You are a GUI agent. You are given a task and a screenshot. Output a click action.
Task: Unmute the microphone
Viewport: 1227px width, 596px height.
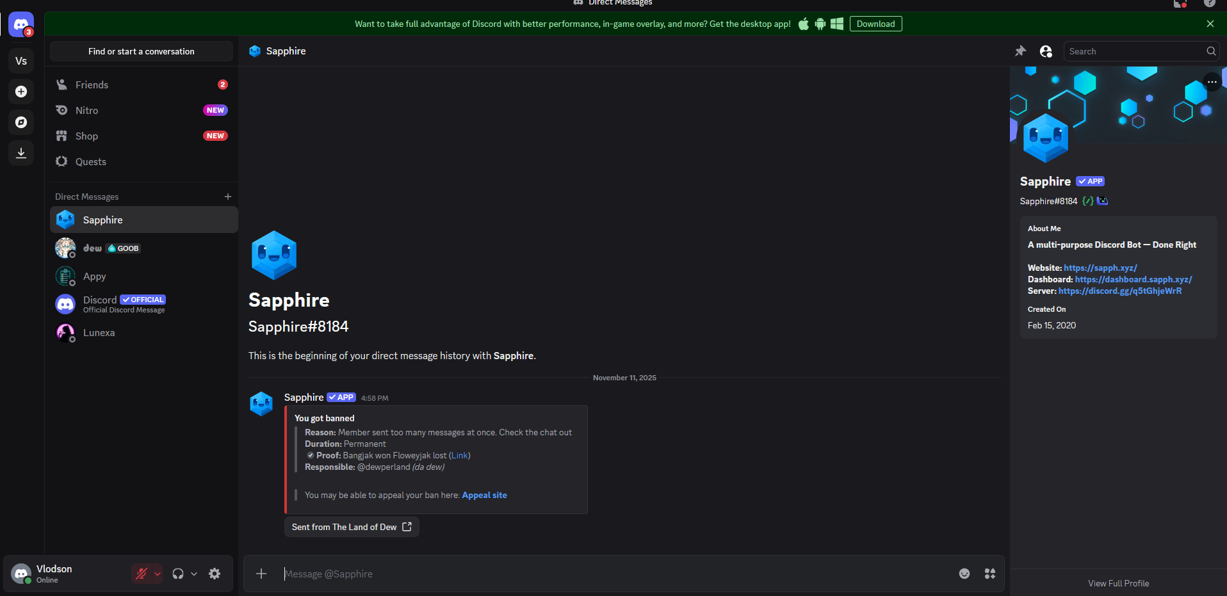click(141, 574)
